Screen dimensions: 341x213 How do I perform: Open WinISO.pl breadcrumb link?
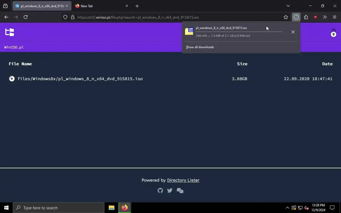(x=14, y=47)
